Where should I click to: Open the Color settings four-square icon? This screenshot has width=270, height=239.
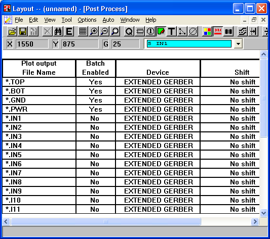pos(207,31)
